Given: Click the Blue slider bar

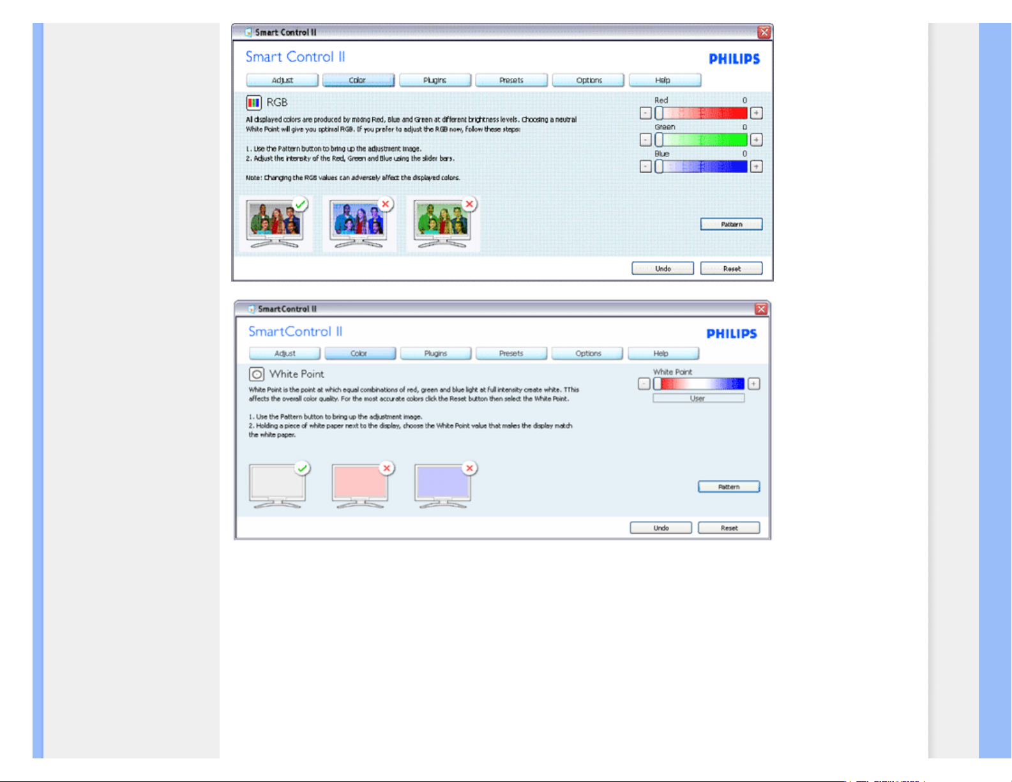Looking at the screenshot, I should pos(701,167).
